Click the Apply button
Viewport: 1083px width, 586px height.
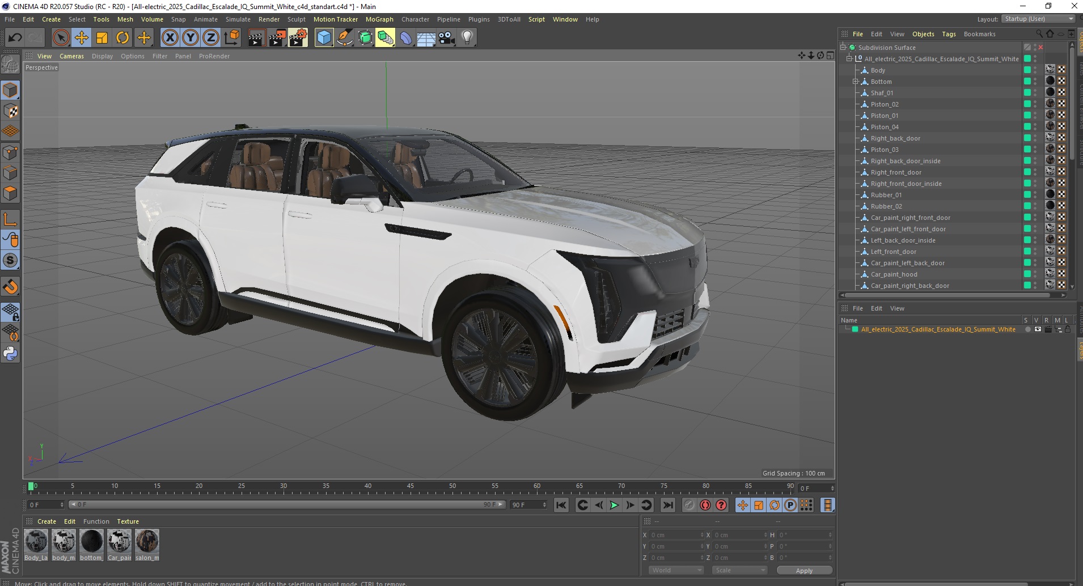(x=804, y=570)
